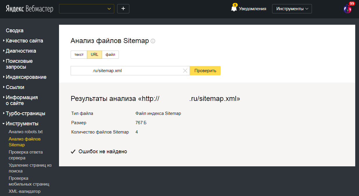Expand Информация о сайте section
Screen dimensions: 359x196
[x=22, y=100]
